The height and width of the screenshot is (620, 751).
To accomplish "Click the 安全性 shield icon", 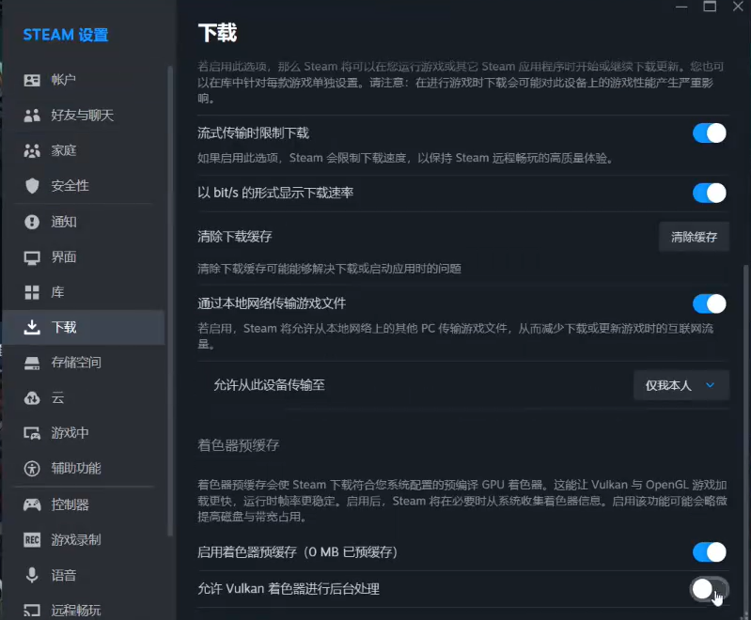I will pos(32,186).
